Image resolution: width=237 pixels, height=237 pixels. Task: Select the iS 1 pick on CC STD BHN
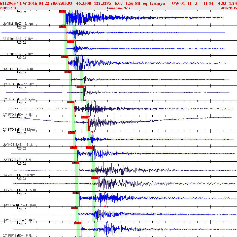click(85, 117)
